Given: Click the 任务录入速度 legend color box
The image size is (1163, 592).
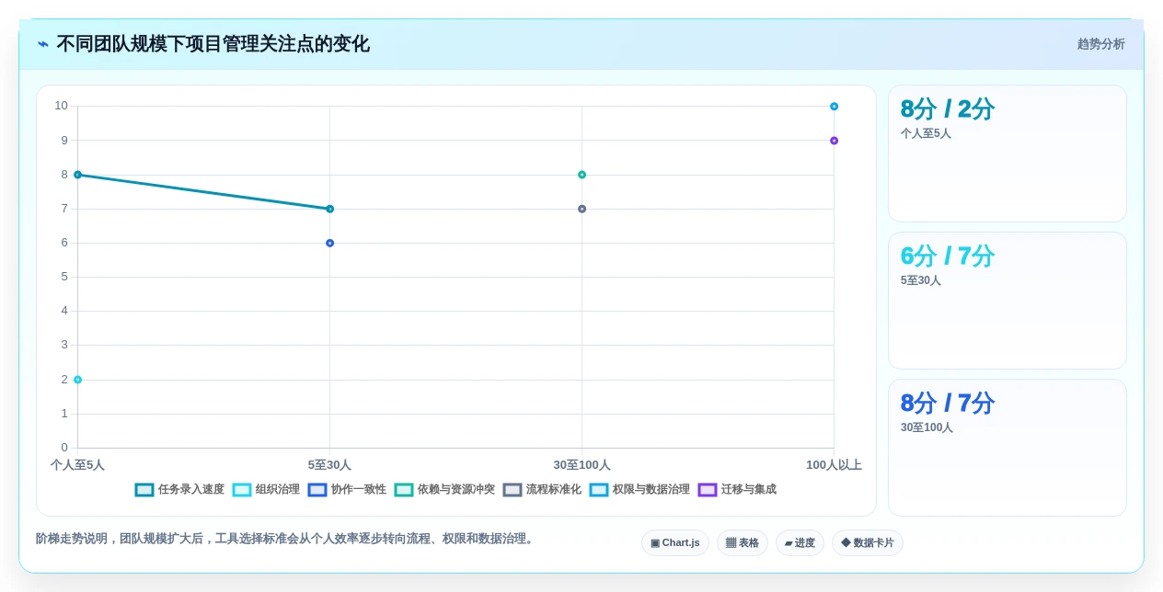Looking at the screenshot, I should [144, 490].
